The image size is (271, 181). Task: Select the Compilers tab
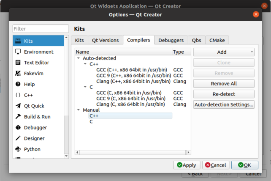point(138,40)
